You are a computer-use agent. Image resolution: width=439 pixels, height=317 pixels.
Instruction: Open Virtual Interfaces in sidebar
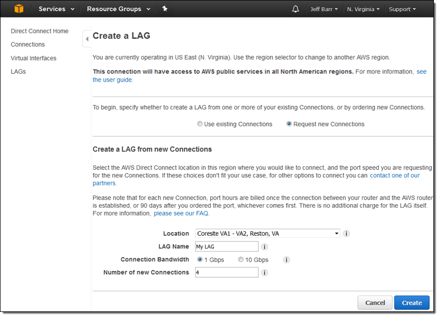click(34, 58)
